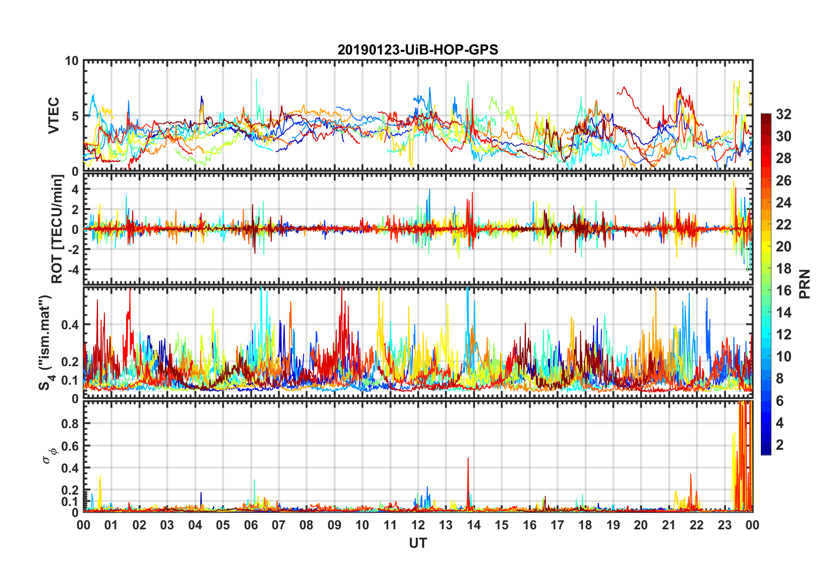Select the ROT [TECU/min] y-axis label

point(57,229)
